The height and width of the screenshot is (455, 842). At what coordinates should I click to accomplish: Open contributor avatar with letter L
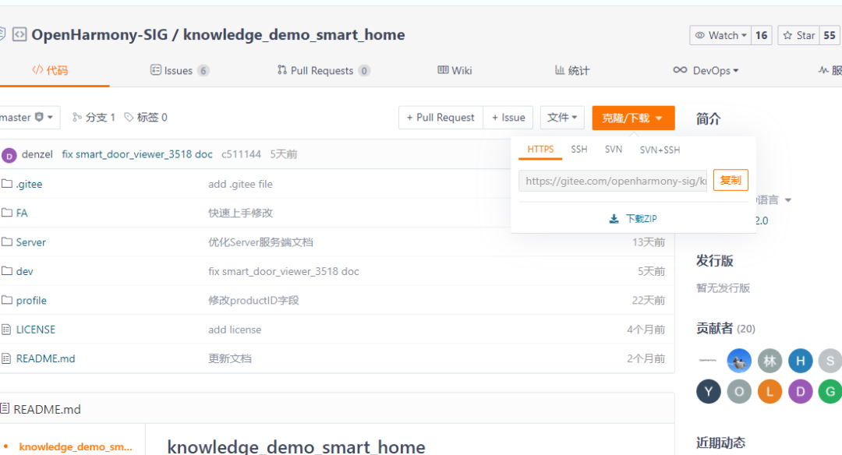pos(769,392)
